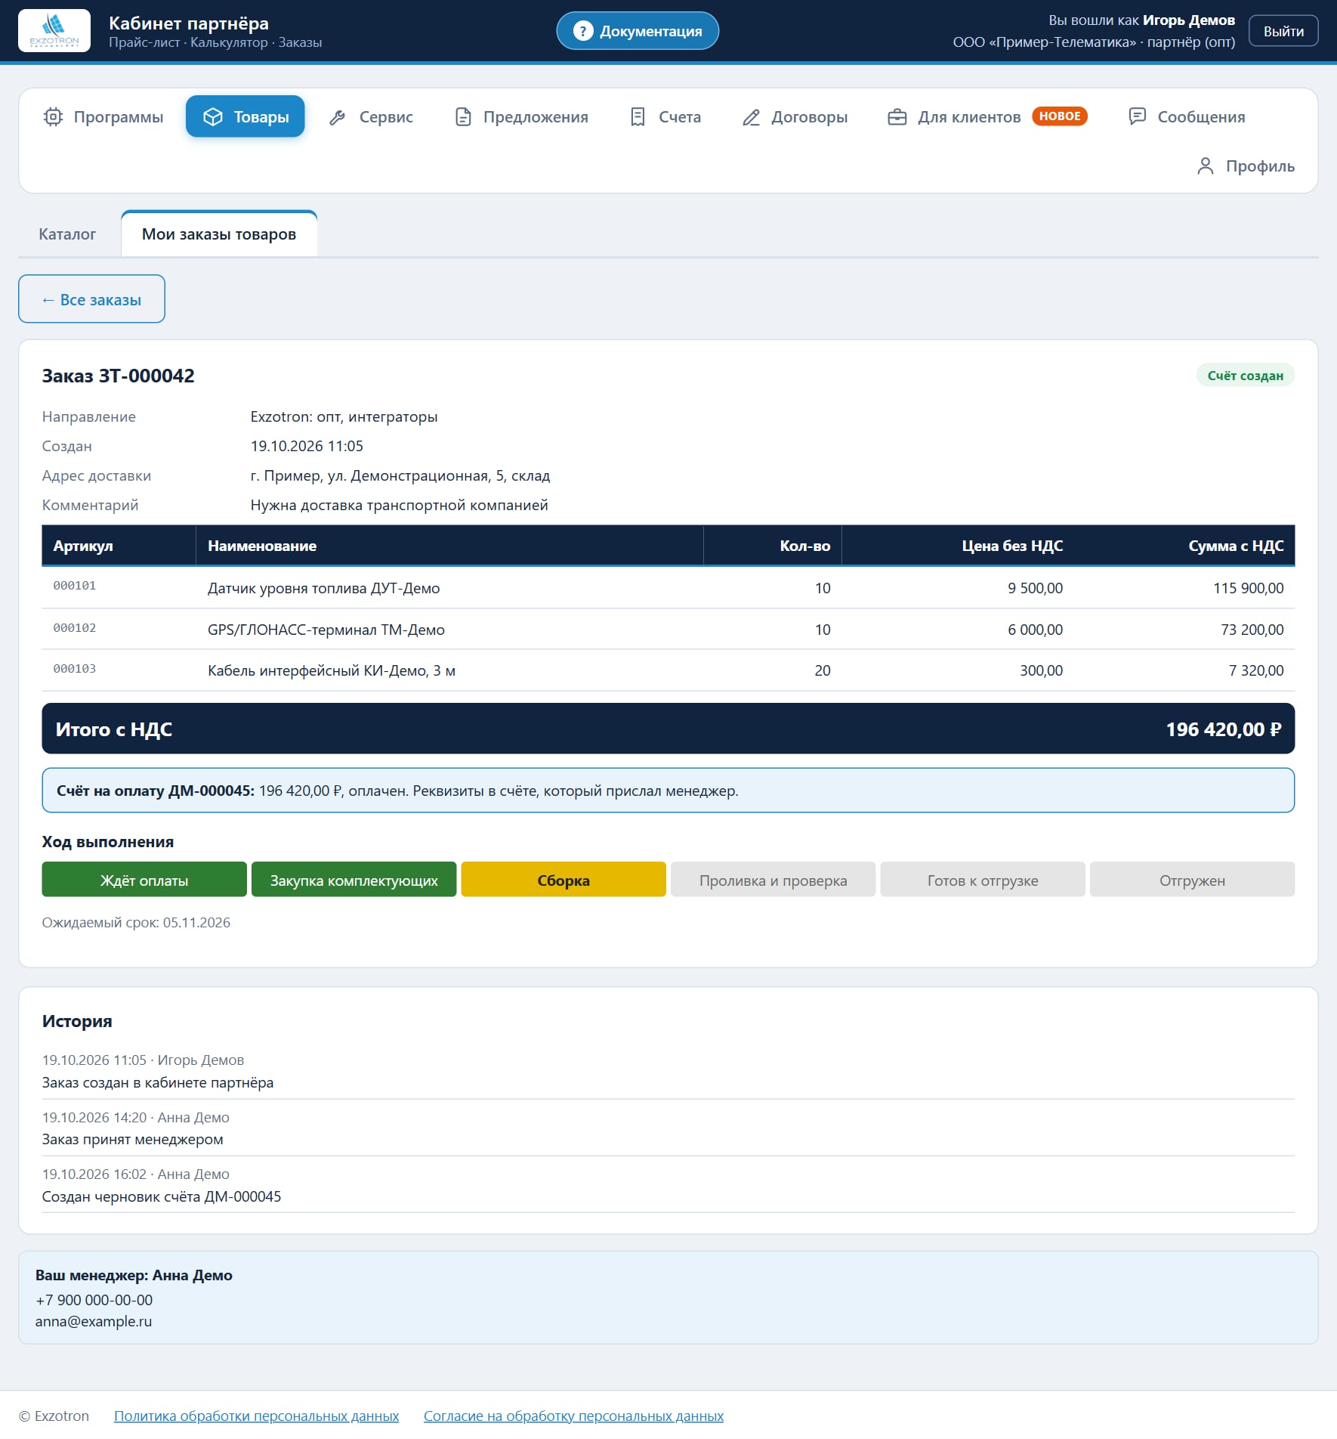Click the Закупка комплектующих progress step
The image size is (1337, 1439).
click(354, 880)
